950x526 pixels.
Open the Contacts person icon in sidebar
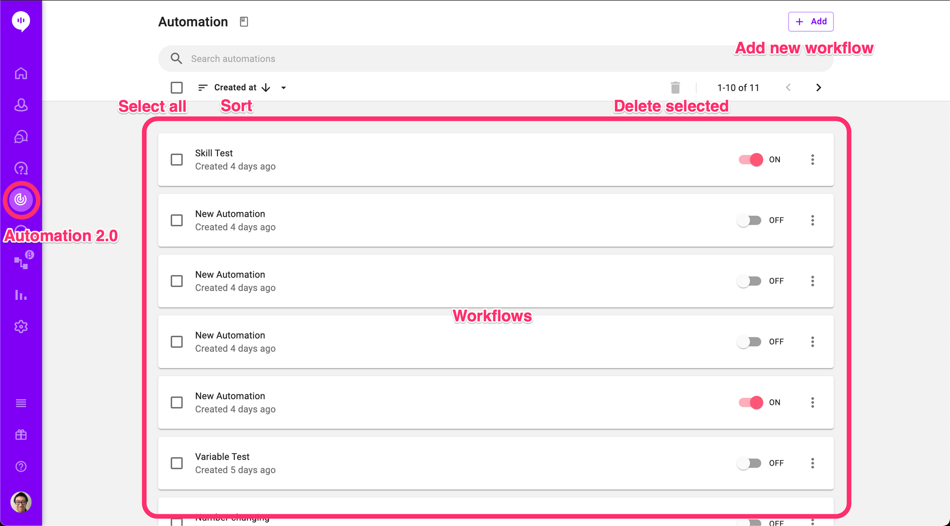pos(21,105)
